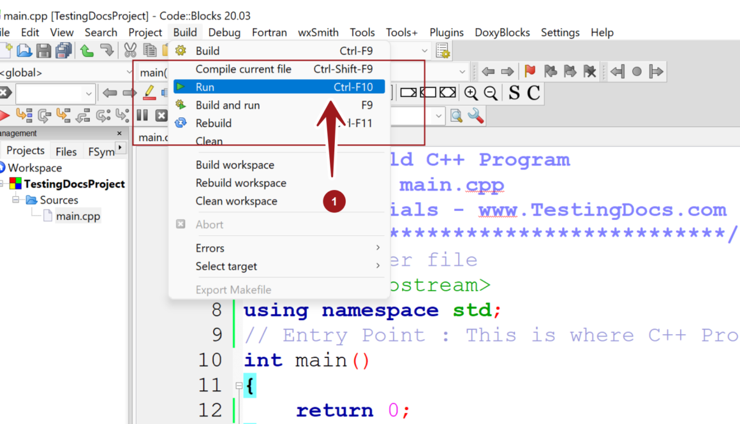Click the Clear bookmarks flag icon
740x424 pixels.
click(x=589, y=71)
